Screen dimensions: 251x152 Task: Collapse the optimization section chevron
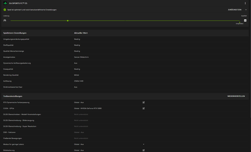(246, 10)
